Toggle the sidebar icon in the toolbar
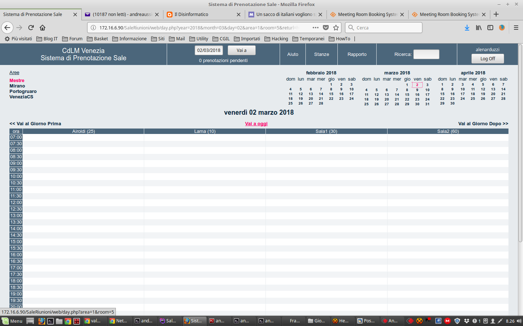 click(x=490, y=28)
